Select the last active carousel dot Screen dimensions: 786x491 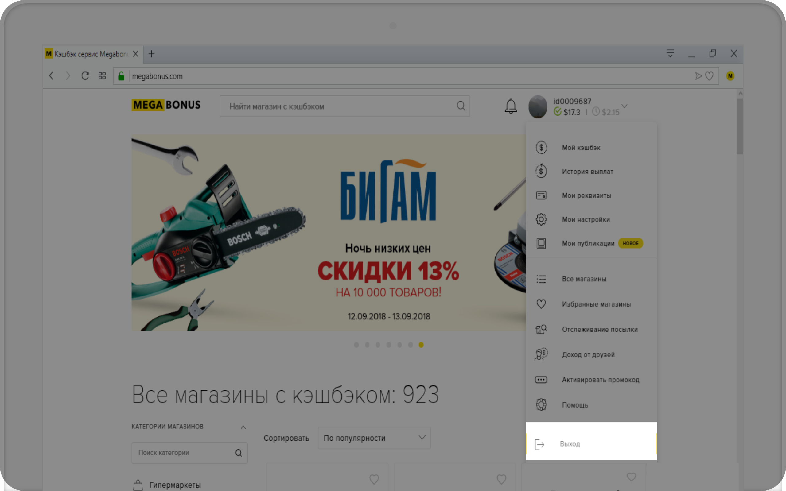coord(421,345)
